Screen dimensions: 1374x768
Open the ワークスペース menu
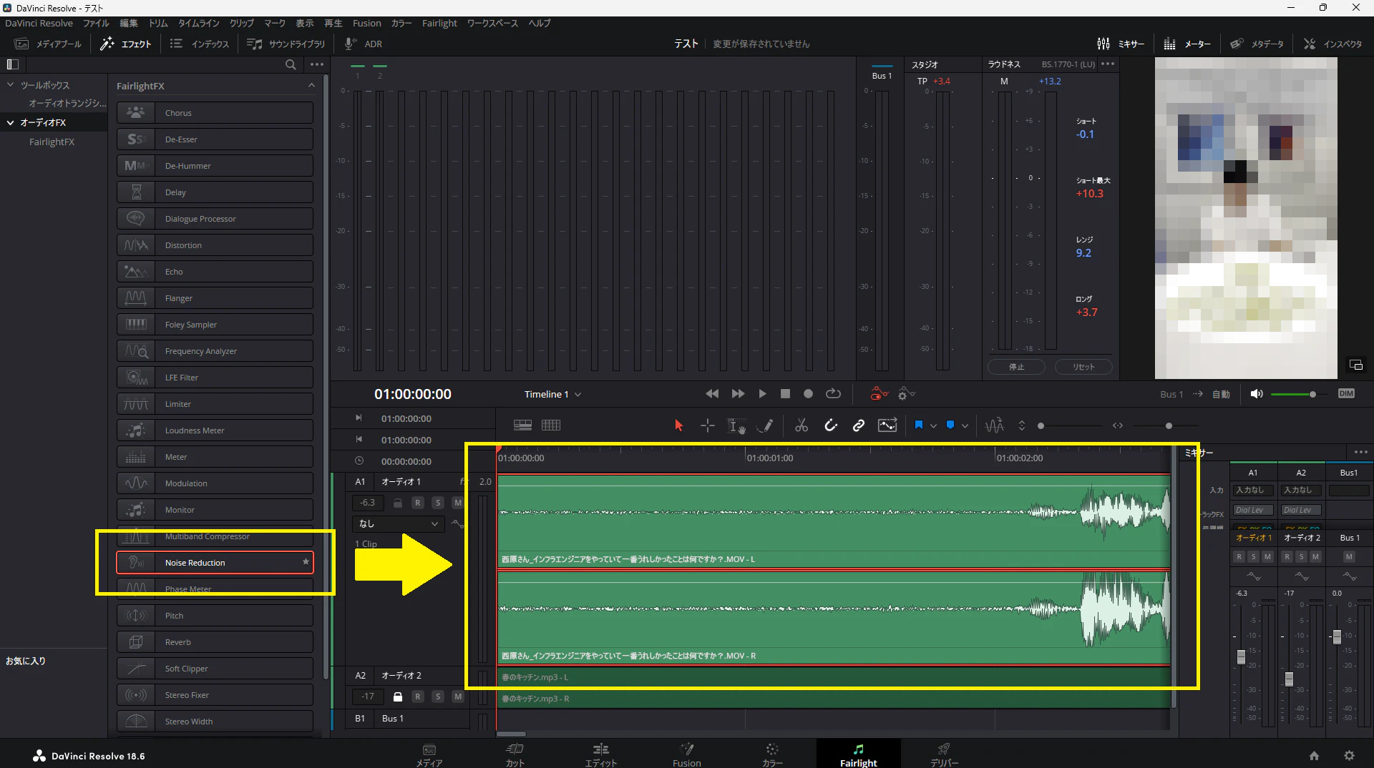tap(492, 23)
